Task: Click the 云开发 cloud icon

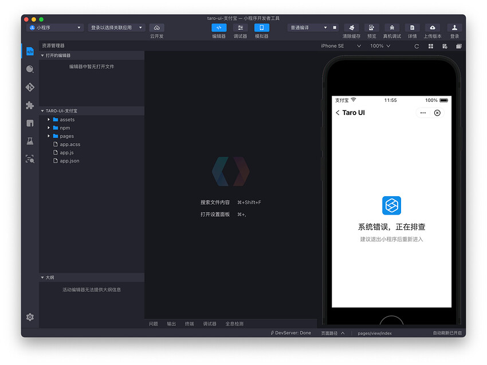Action: tap(157, 27)
